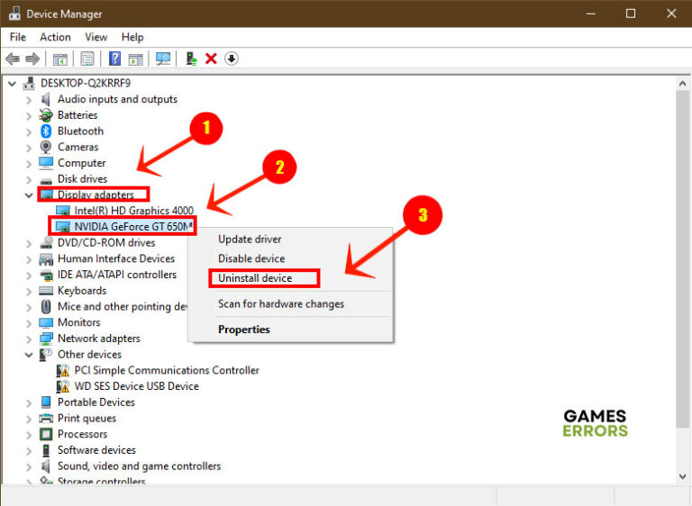Image resolution: width=692 pixels, height=506 pixels.
Task: Open the View menu
Action: 96,37
